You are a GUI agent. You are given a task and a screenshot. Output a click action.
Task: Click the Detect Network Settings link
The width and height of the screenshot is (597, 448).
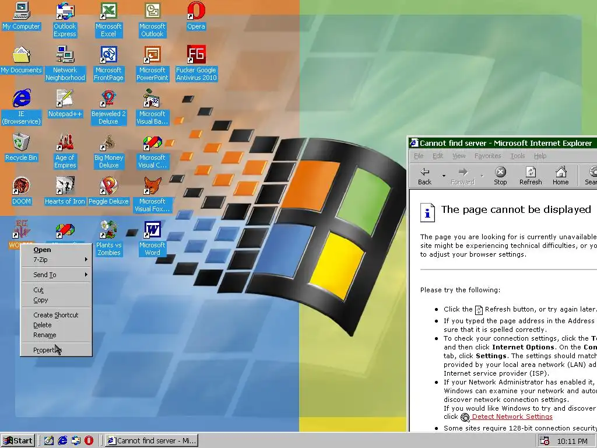click(512, 416)
